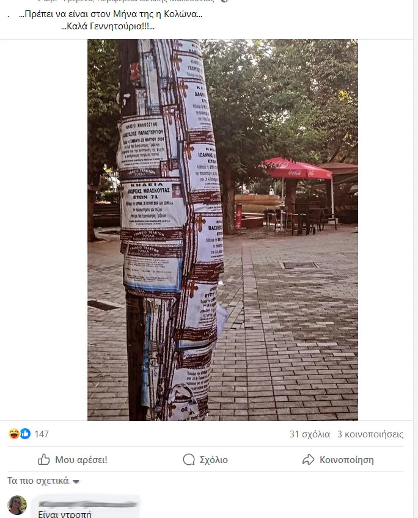Open the 31 σχόλια comments link
Screen dimensions: 418x518
click(x=310, y=434)
